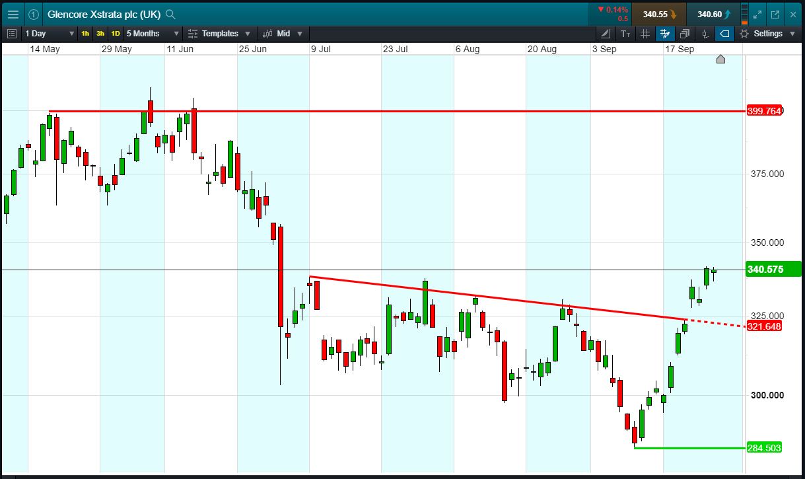Click the current price 340.575 label
This screenshot has width=805, height=479.
tap(772, 270)
